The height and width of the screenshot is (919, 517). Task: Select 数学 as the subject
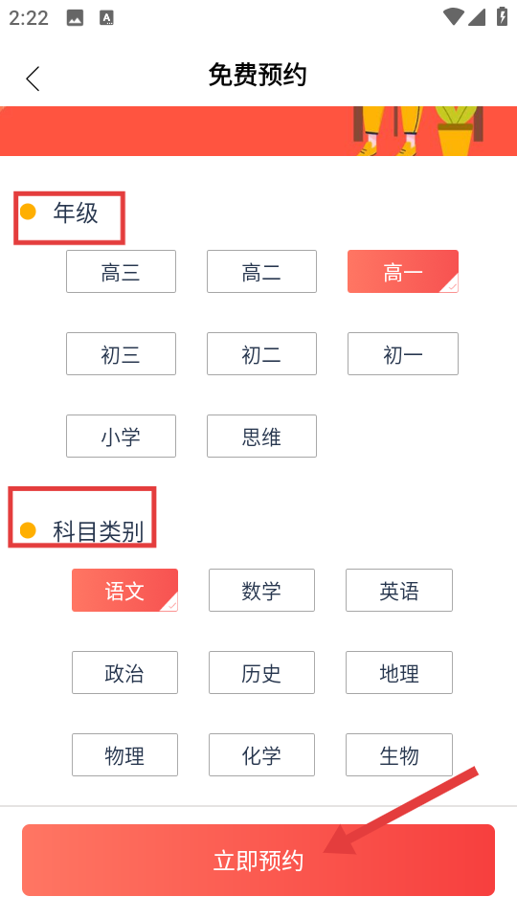coord(261,591)
